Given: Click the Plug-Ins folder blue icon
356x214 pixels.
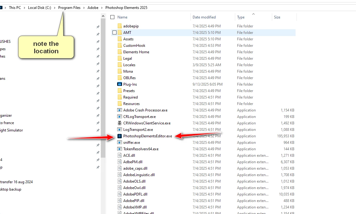Looking at the screenshot, I should point(119,84).
